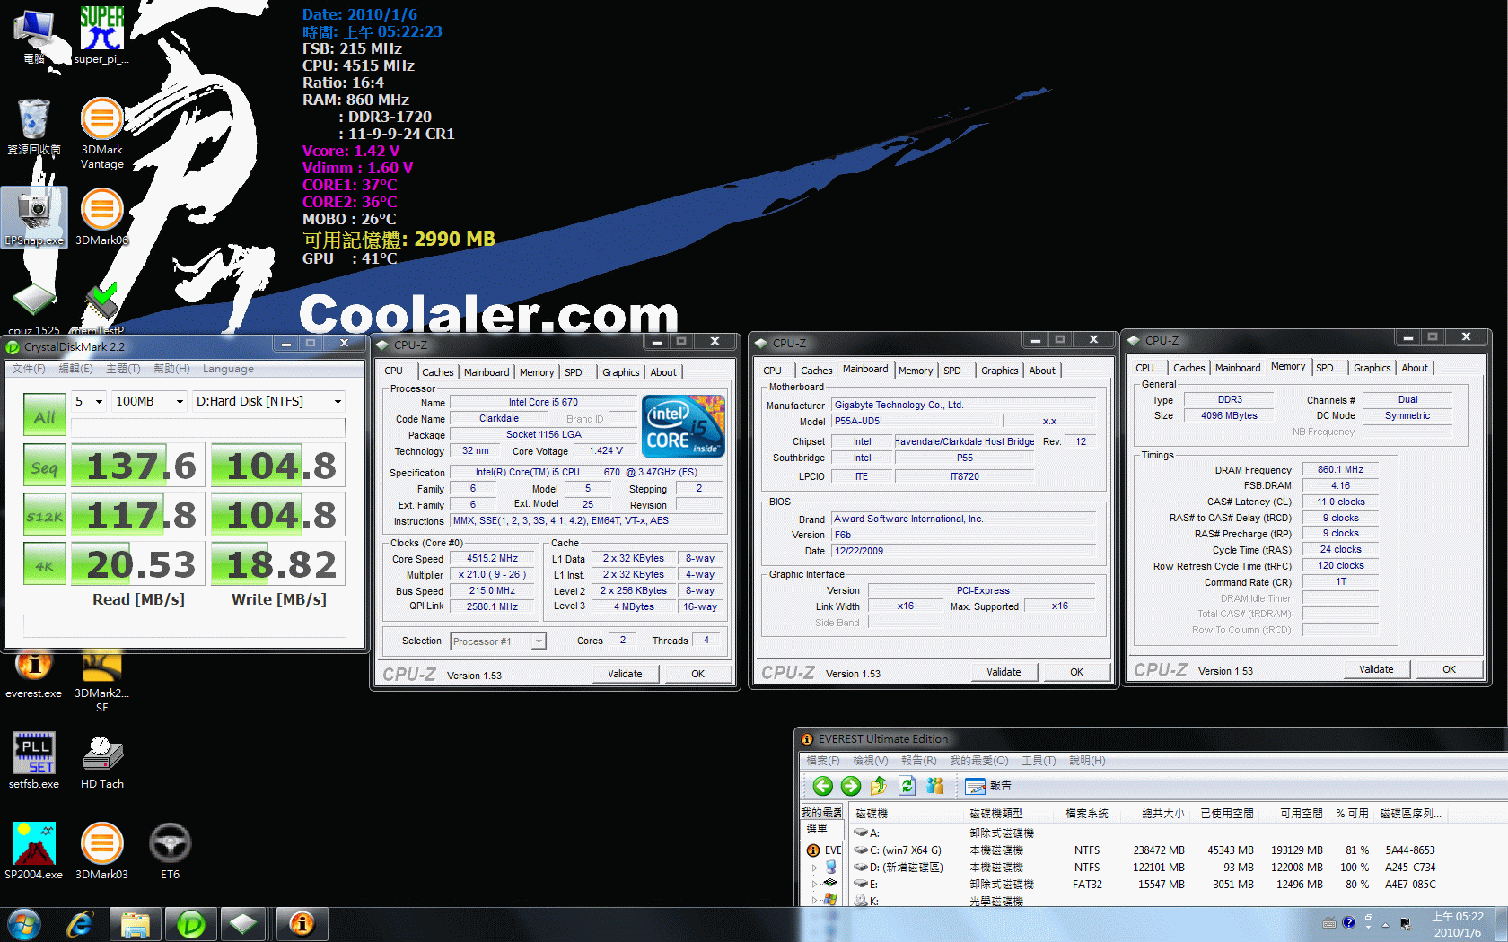This screenshot has height=942, width=1508.
Task: Run all tests with the All button
Action: point(45,415)
